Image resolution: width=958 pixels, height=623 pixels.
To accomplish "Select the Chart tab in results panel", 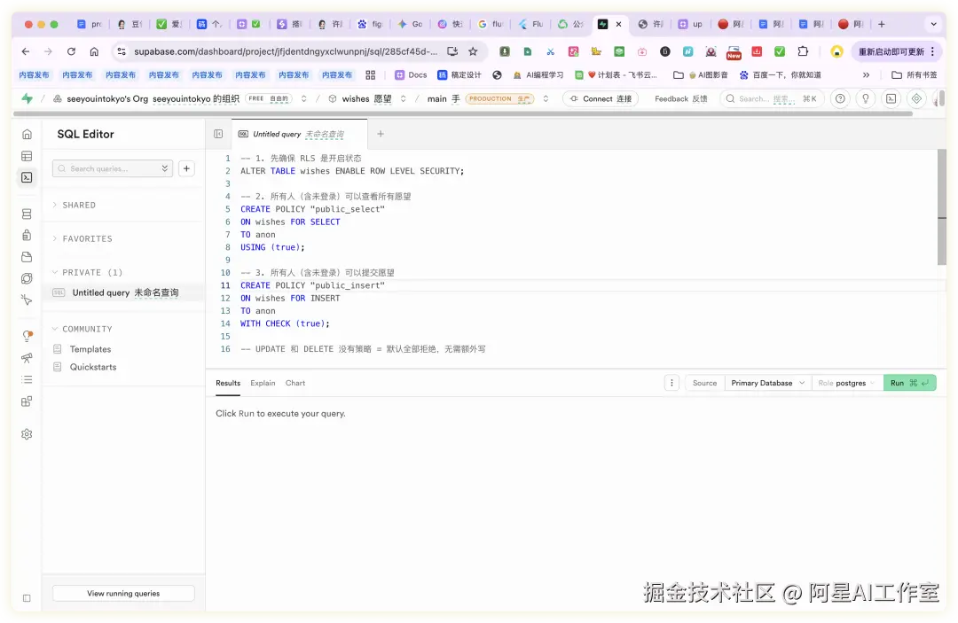I will coord(294,383).
